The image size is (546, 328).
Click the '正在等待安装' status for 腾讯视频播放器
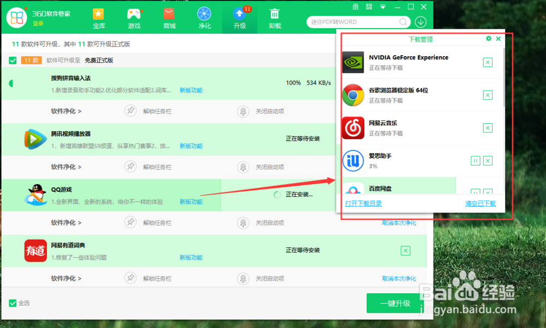302,138
